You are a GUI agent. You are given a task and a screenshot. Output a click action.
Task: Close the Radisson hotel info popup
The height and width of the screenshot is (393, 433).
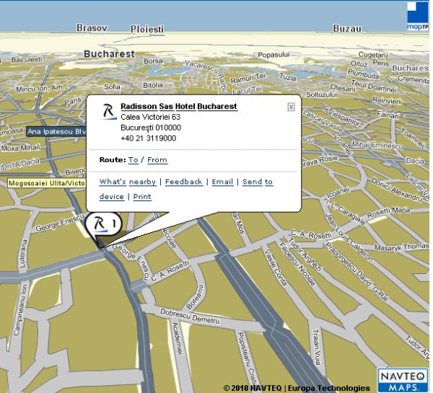point(291,107)
